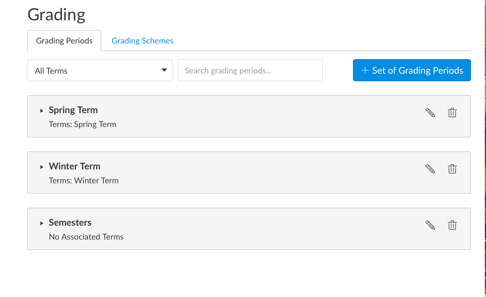Viewport: 486px width, 297px height.
Task: Click the No Associated Terms label under Semesters
Action: click(86, 237)
